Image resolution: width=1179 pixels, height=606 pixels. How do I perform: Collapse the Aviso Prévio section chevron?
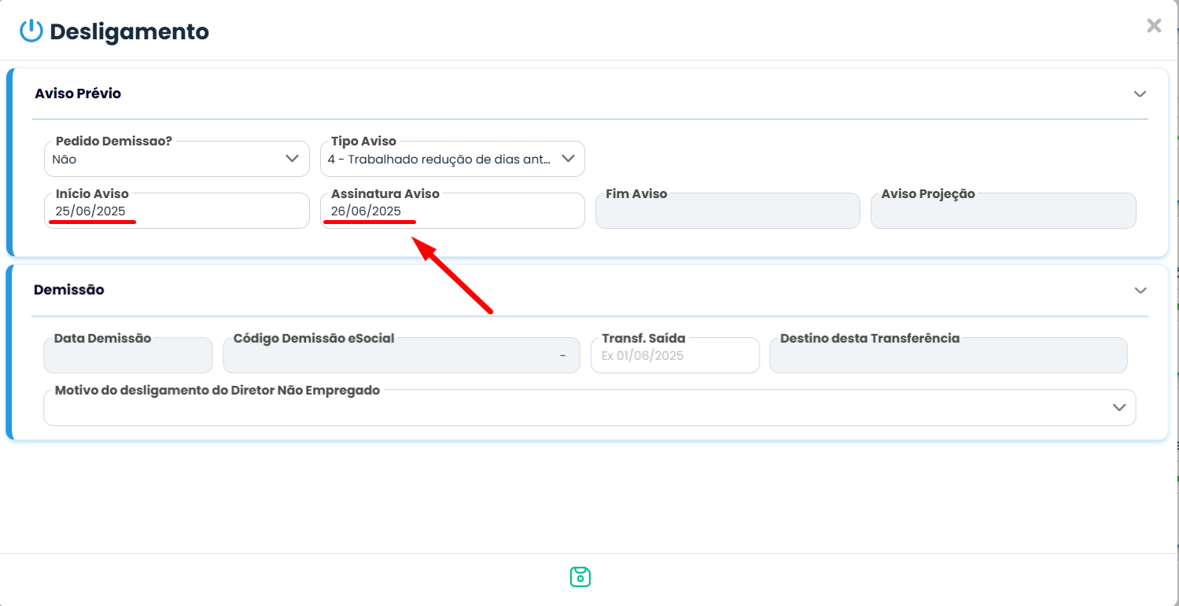pos(1140,94)
